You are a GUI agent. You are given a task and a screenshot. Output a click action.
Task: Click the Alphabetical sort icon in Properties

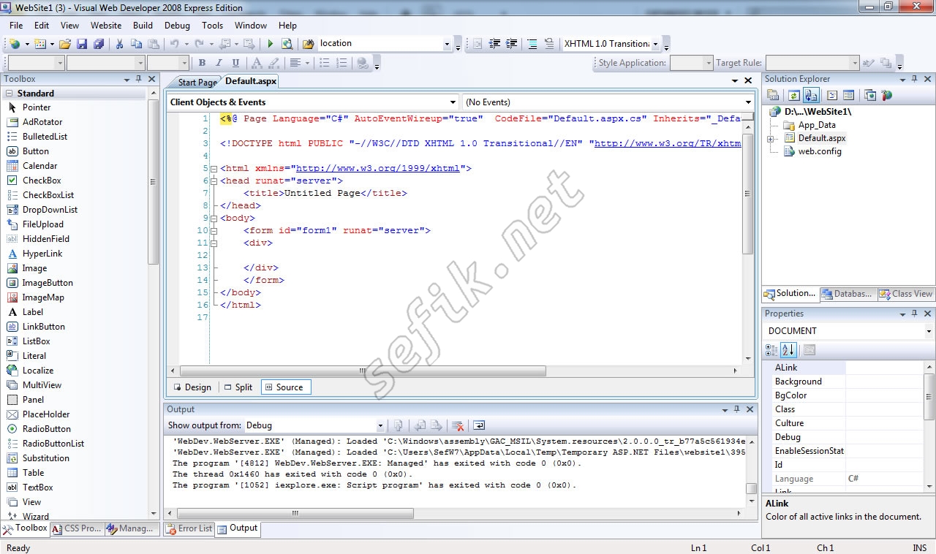click(788, 350)
